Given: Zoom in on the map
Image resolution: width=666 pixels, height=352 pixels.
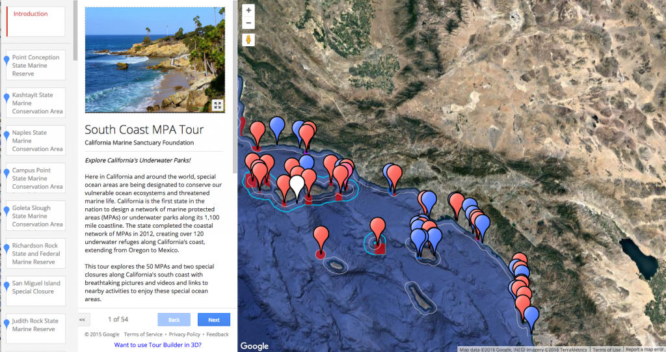Looking at the screenshot, I should 248,10.
